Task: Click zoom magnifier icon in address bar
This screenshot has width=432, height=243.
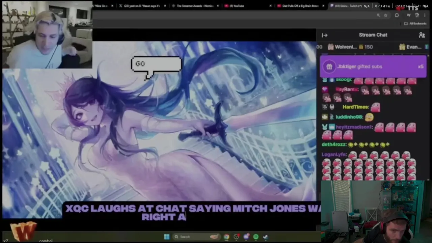Action: point(378,15)
